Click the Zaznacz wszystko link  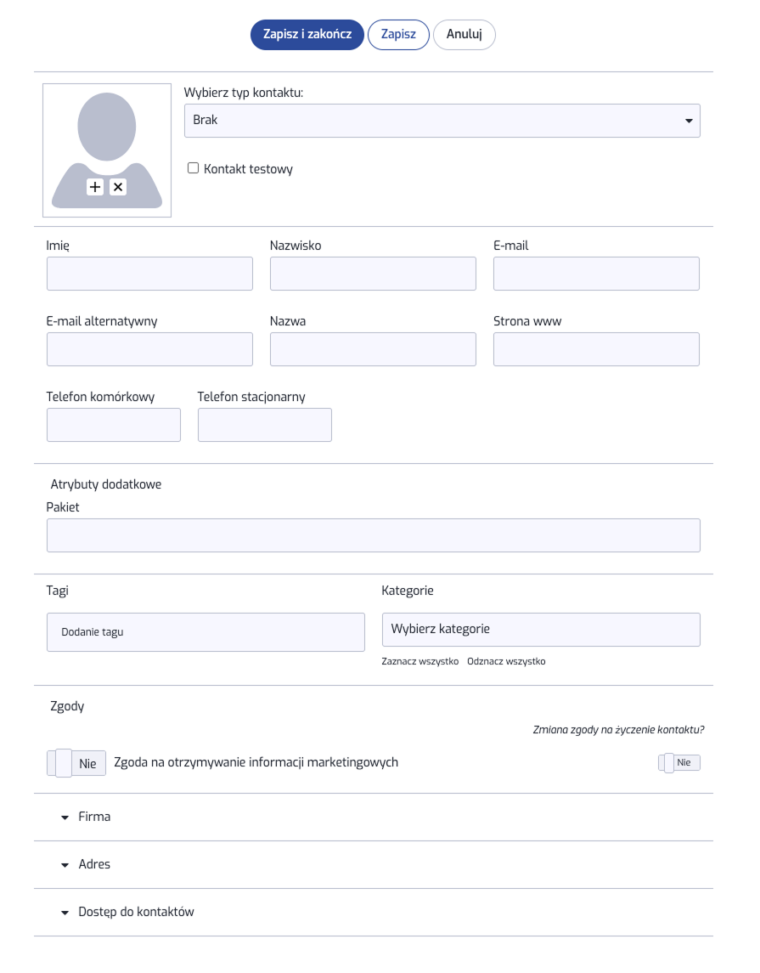tap(420, 661)
